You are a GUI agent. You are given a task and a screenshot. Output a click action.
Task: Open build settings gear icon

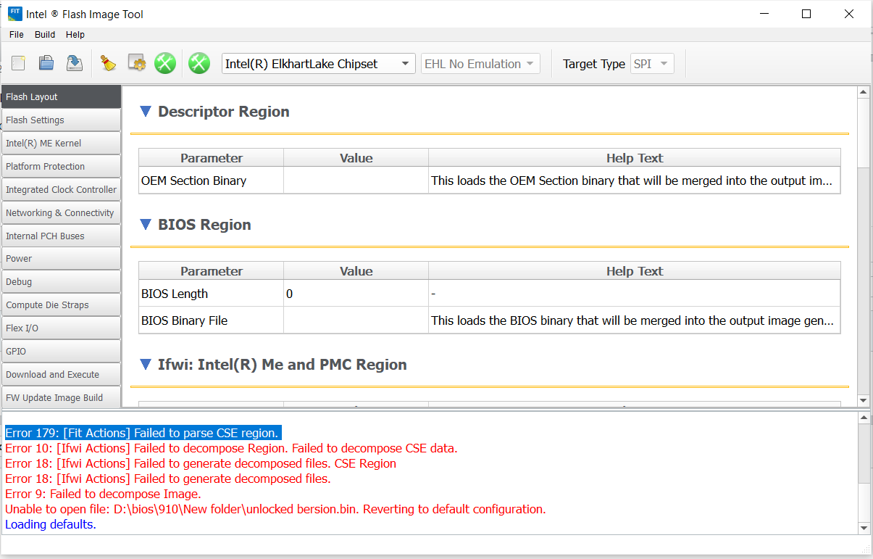(x=137, y=64)
